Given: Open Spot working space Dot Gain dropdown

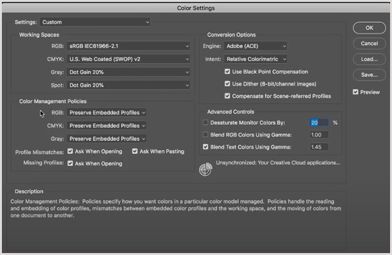Looking at the screenshot, I should tap(128, 85).
